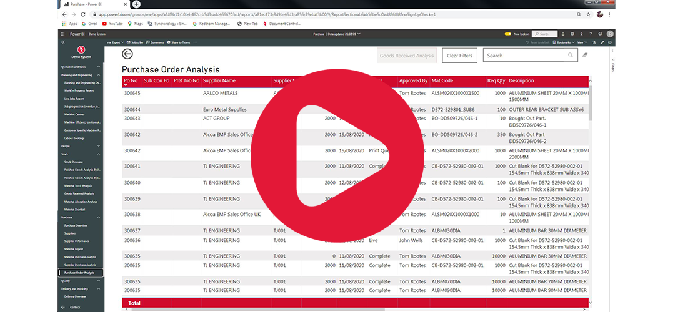Screen dimensions: 675x312
Task: Open the View dropdown
Action: (582, 42)
